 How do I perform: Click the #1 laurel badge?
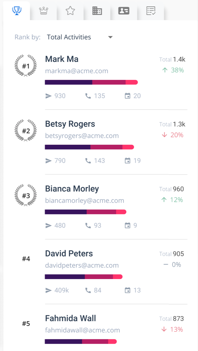click(x=26, y=66)
